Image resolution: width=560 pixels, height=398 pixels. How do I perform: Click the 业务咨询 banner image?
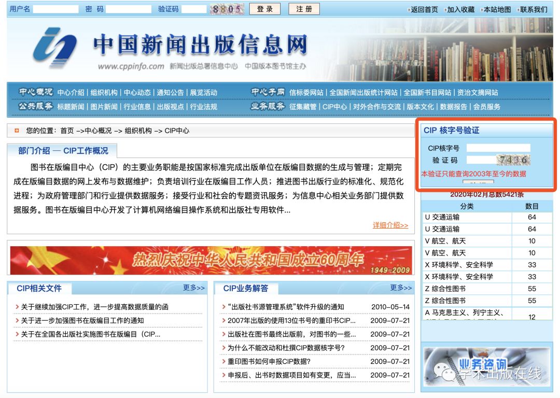(x=487, y=367)
